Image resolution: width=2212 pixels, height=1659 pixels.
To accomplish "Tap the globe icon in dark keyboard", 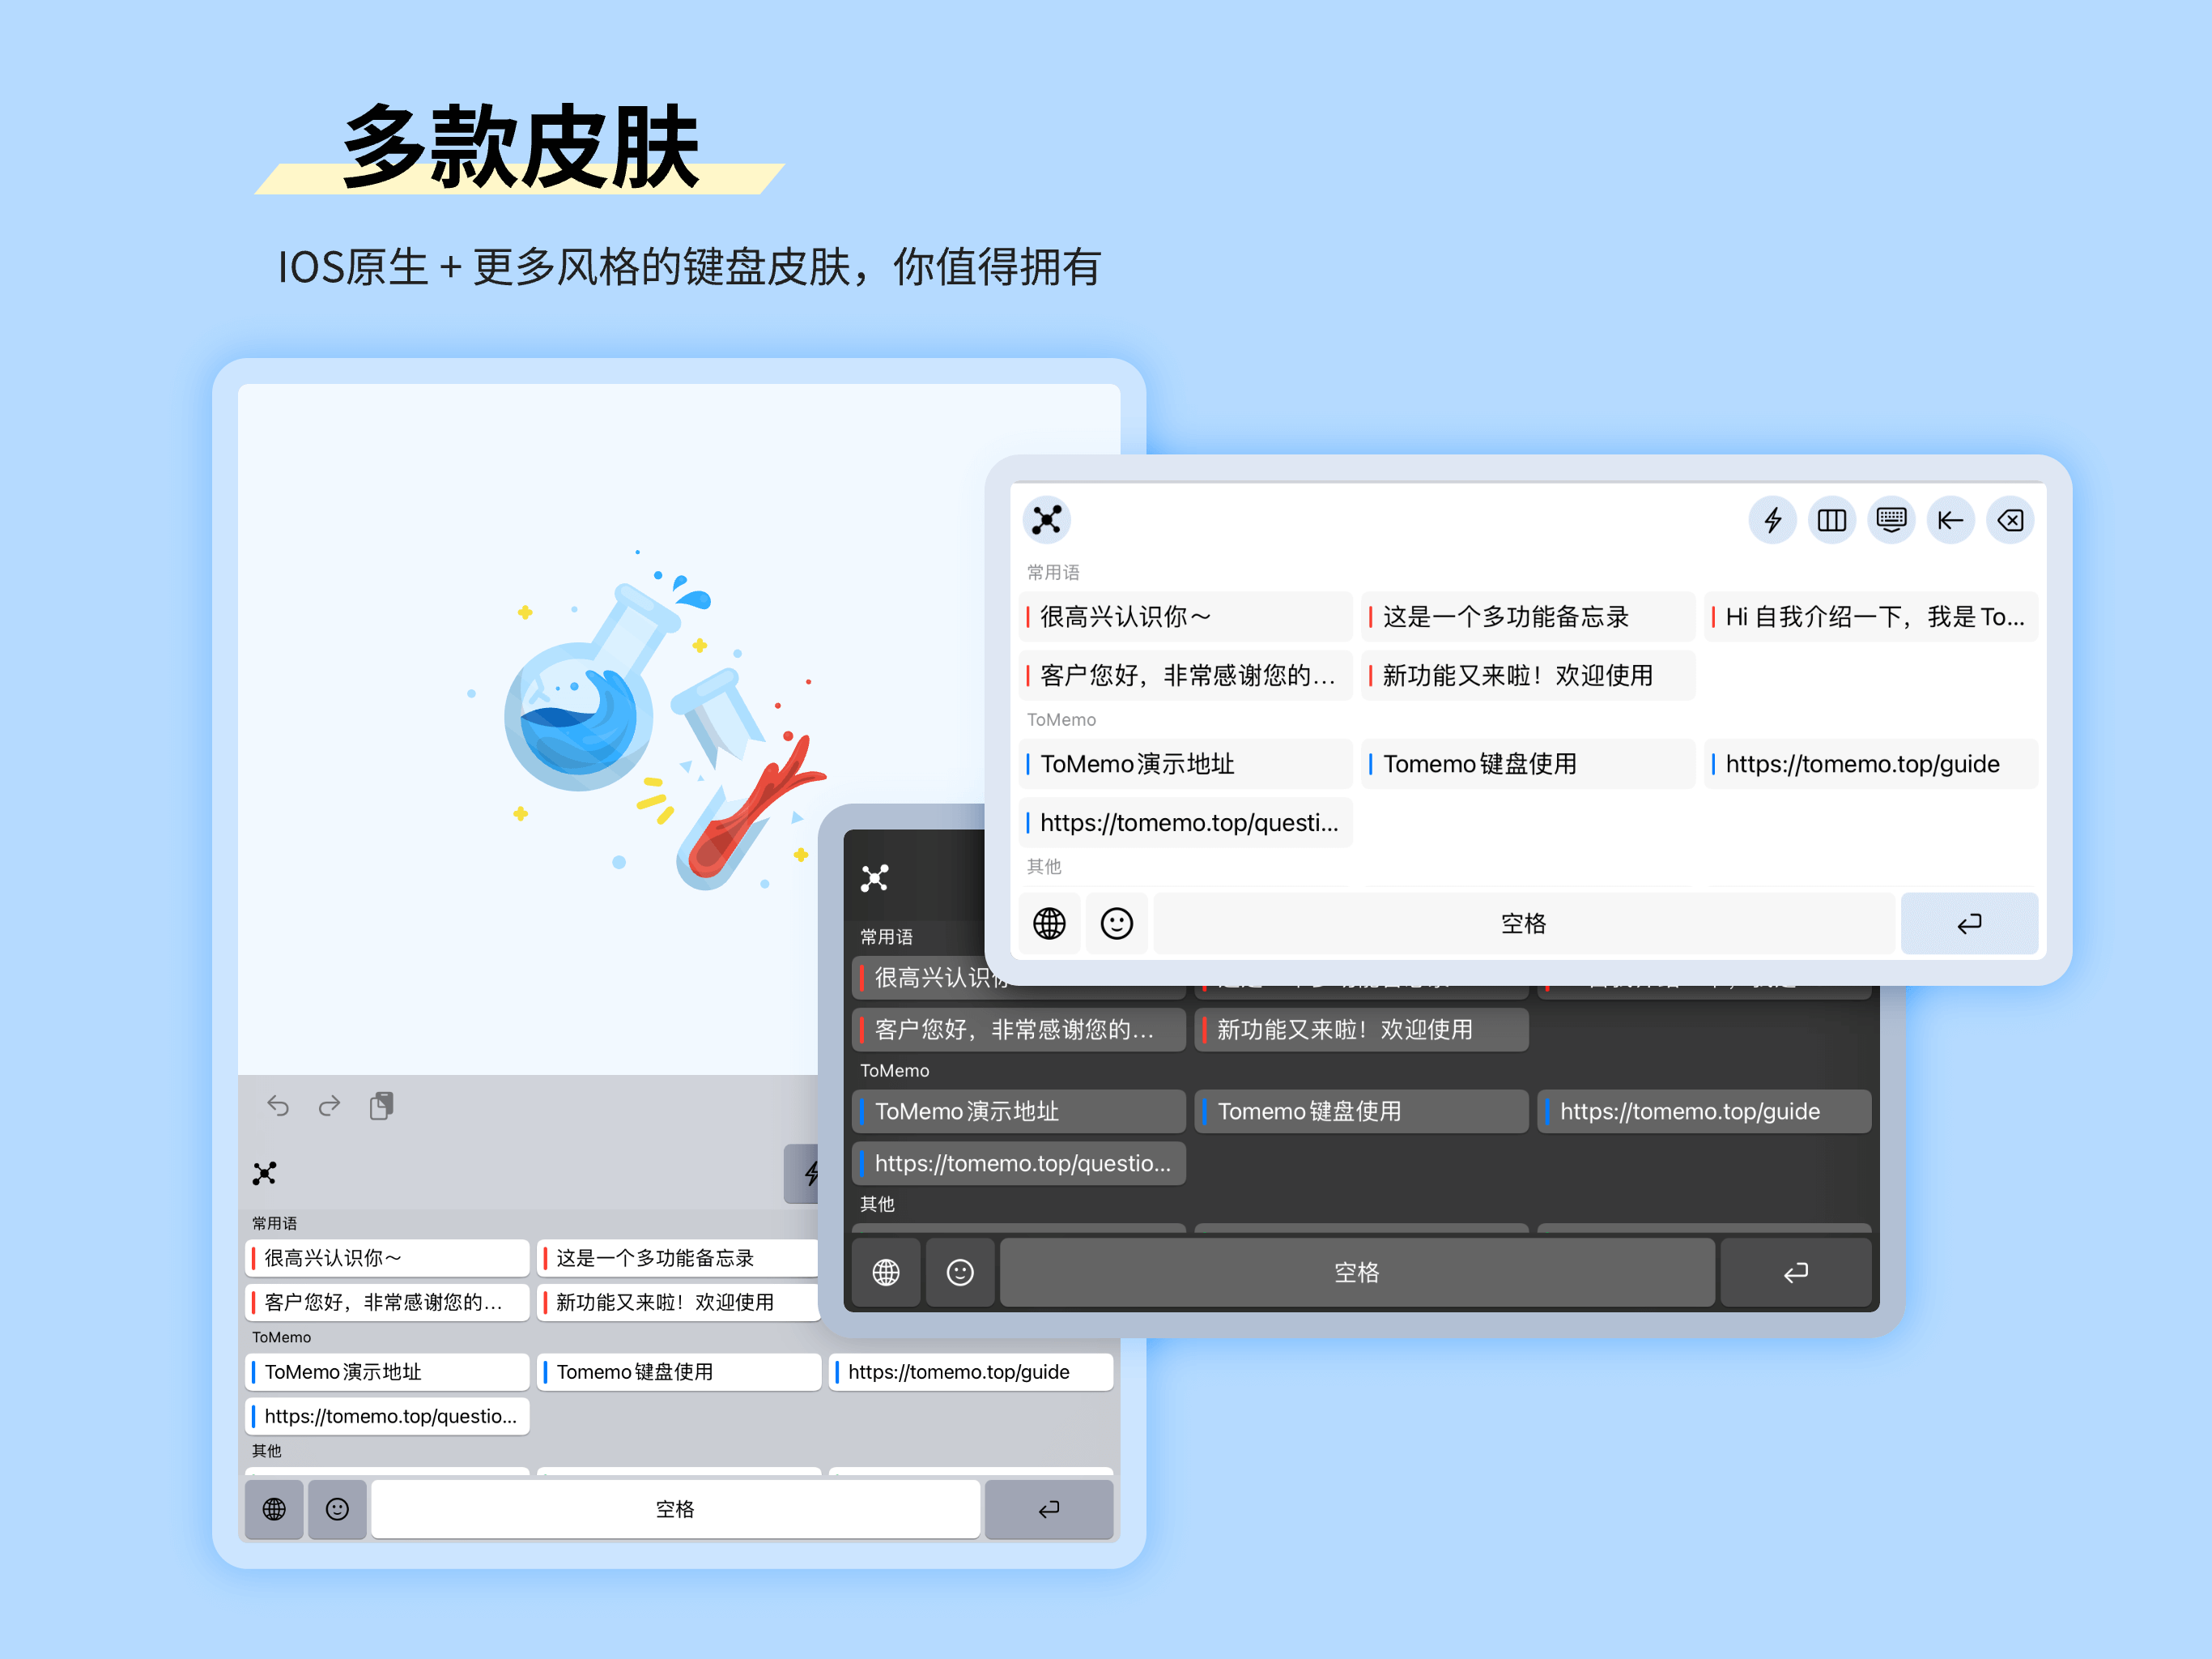I will click(x=885, y=1272).
